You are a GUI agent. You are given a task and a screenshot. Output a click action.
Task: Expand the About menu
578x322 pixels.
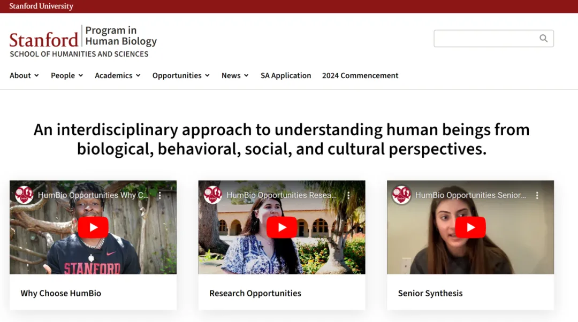[x=24, y=75]
